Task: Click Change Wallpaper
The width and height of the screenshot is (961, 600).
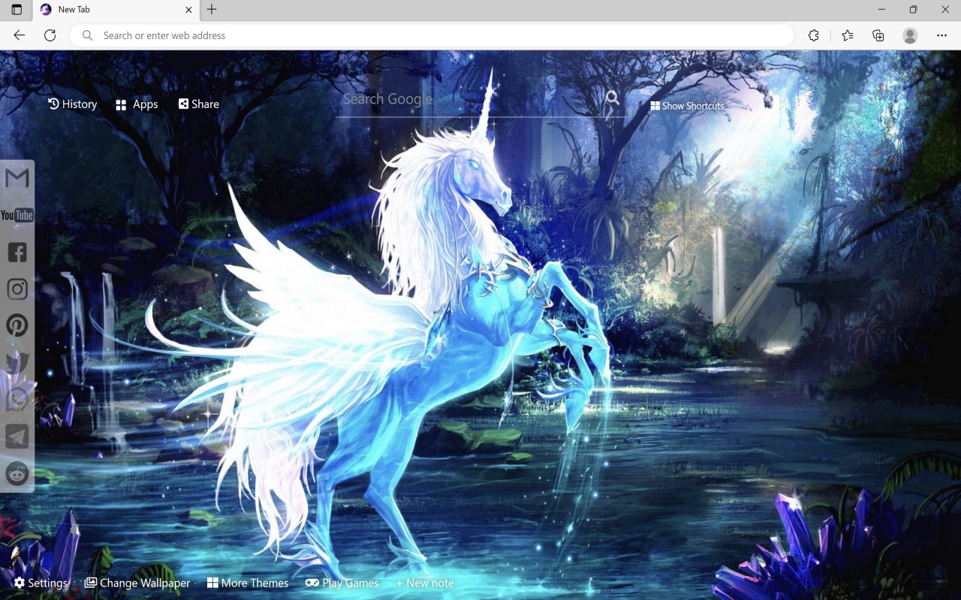Action: [137, 583]
